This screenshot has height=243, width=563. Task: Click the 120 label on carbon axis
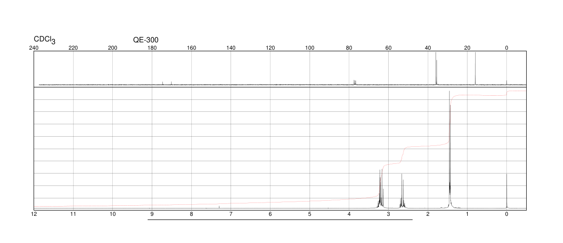(x=270, y=48)
